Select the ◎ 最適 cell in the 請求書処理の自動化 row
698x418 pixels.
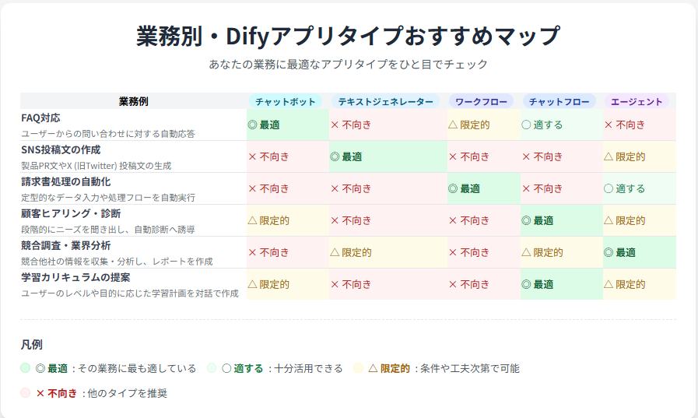point(483,188)
